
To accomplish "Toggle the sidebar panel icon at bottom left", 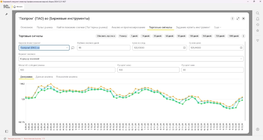I will click(6, 131).
